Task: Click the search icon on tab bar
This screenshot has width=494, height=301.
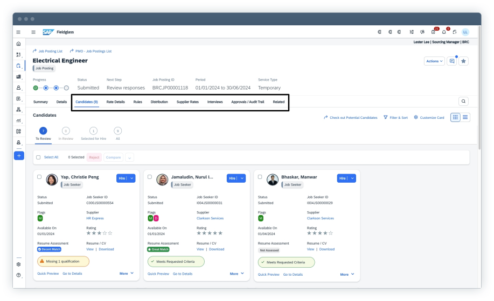Action: pyautogui.click(x=463, y=101)
